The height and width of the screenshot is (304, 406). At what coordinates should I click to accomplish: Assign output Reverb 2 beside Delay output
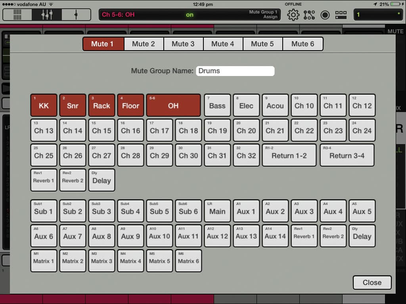[333, 236]
